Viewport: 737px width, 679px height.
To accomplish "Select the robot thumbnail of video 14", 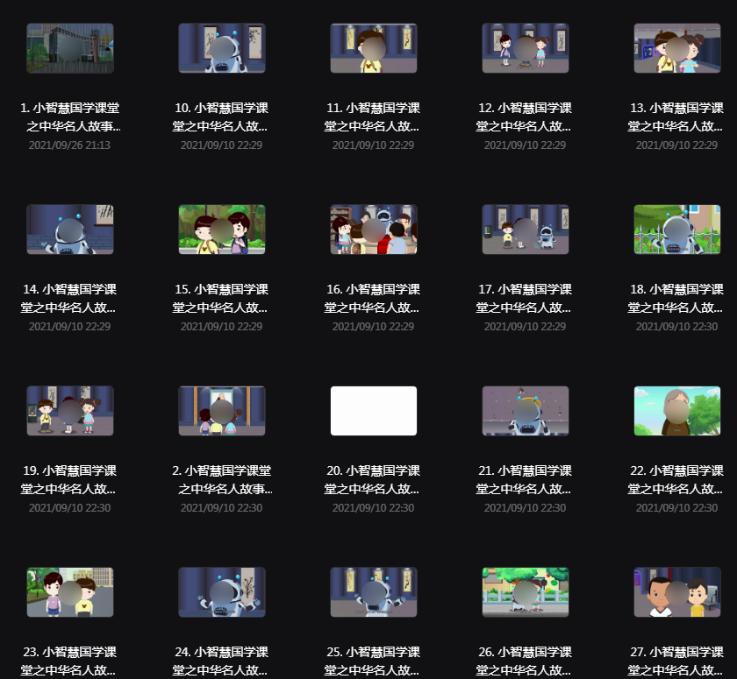I will click(x=70, y=230).
